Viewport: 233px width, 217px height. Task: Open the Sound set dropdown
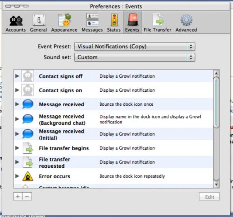pyautogui.click(x=135, y=57)
